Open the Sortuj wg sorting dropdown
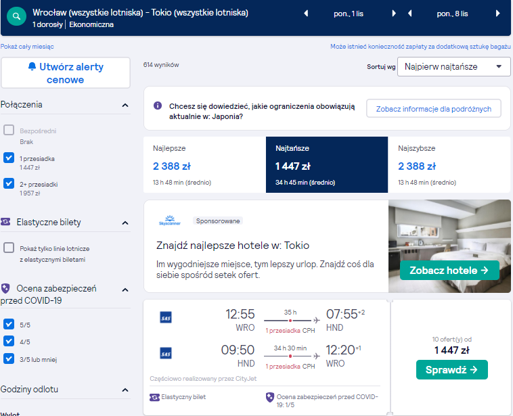 [453, 67]
